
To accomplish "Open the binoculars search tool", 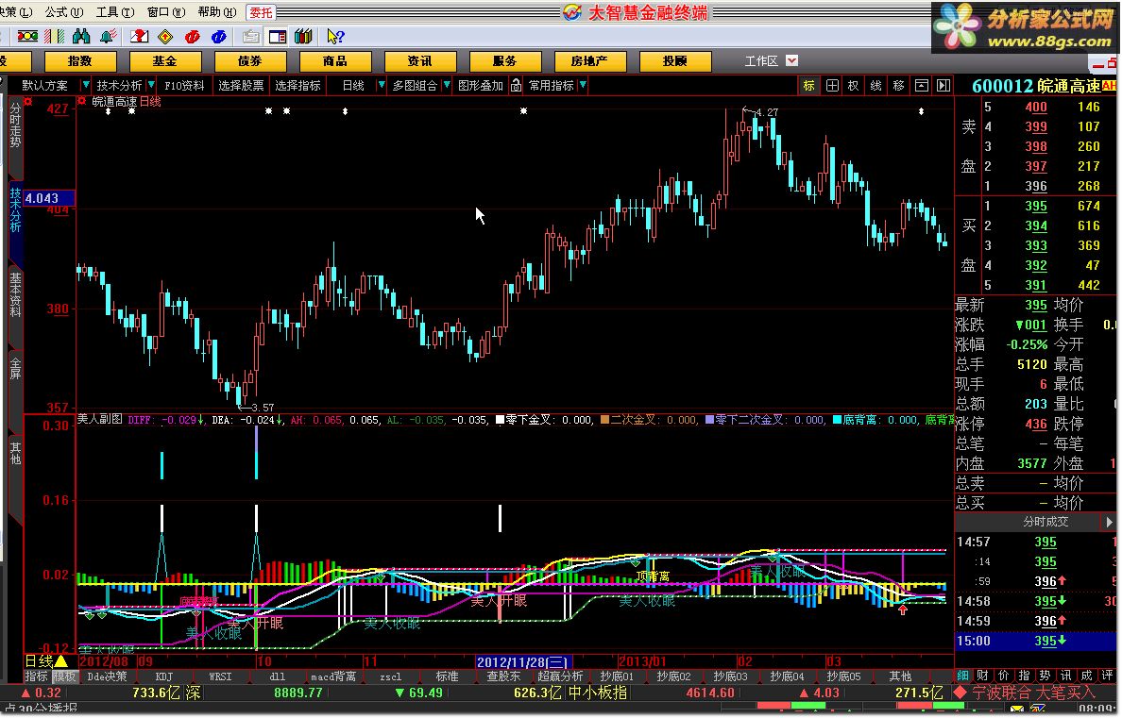I will (x=81, y=37).
